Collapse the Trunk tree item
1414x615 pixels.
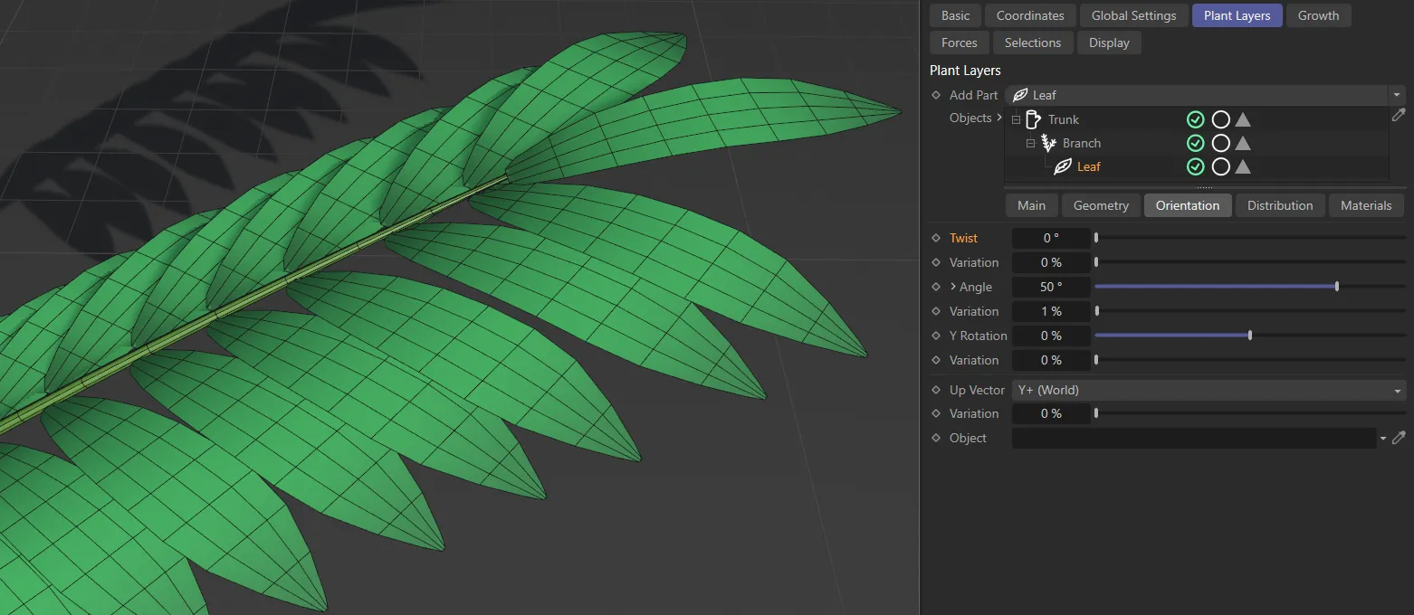[1016, 118]
